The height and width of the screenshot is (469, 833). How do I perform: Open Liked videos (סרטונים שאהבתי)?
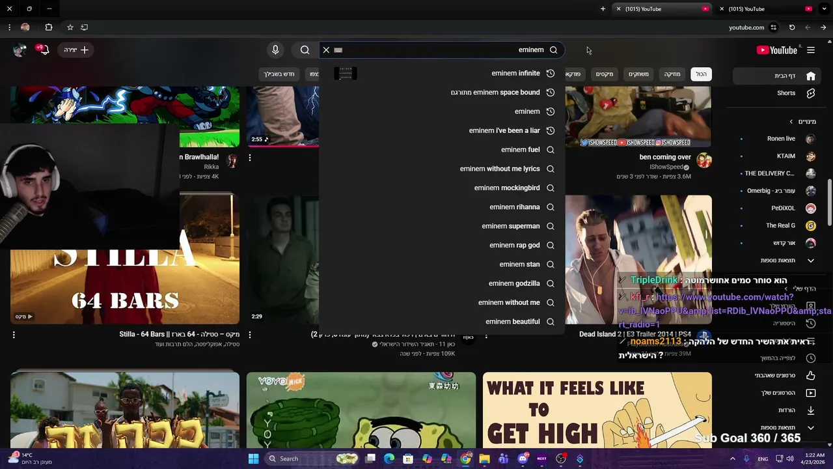click(778, 375)
